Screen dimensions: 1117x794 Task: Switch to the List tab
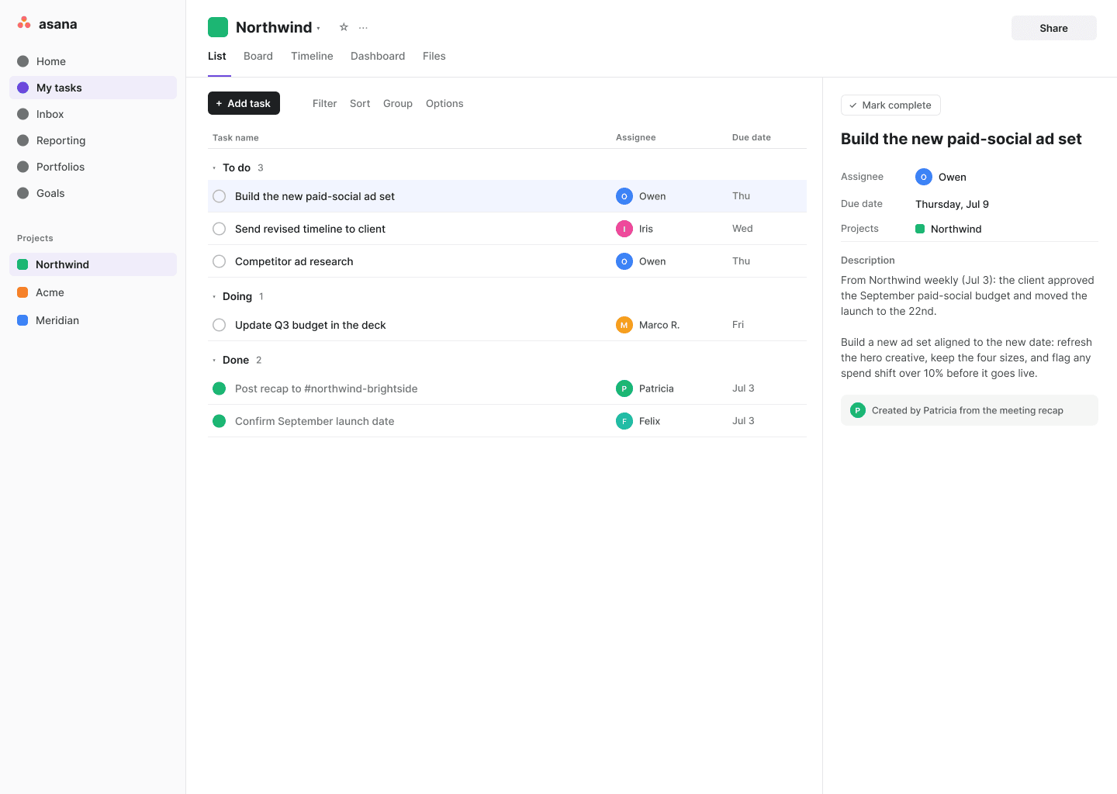217,56
